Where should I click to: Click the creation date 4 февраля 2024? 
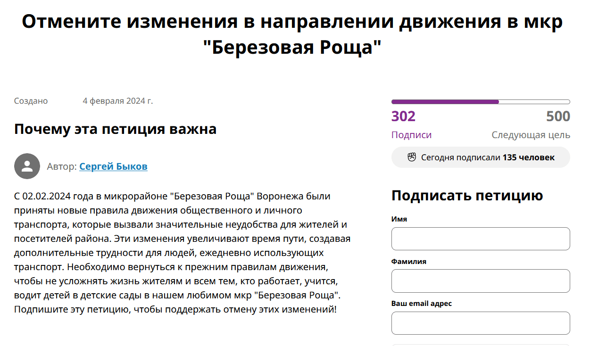117,101
